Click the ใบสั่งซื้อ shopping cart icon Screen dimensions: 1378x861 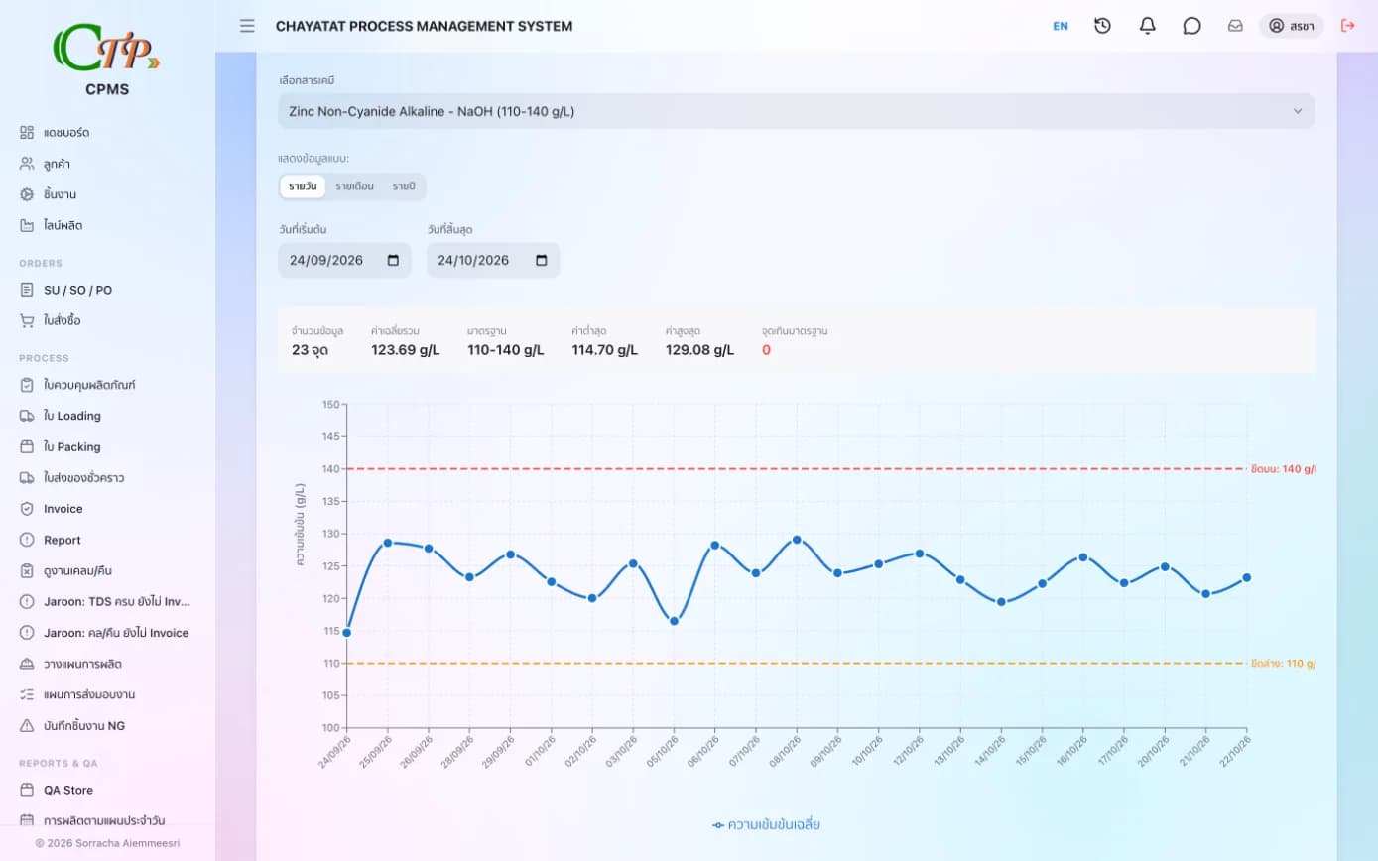tap(27, 320)
